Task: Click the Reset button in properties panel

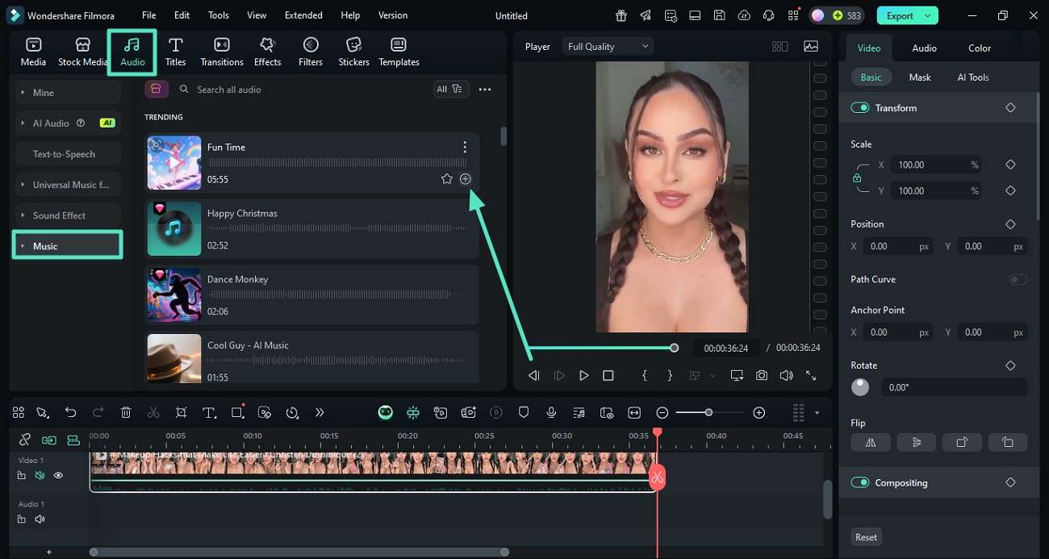Action: pos(867,537)
